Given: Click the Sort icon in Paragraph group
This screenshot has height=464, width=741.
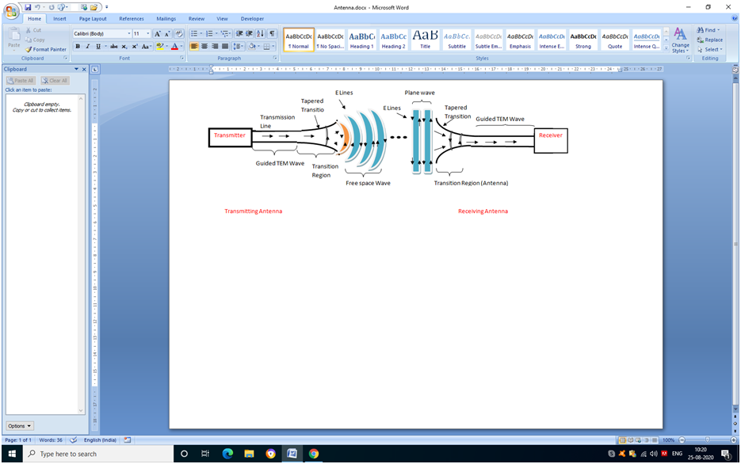Looking at the screenshot, I should 261,34.
